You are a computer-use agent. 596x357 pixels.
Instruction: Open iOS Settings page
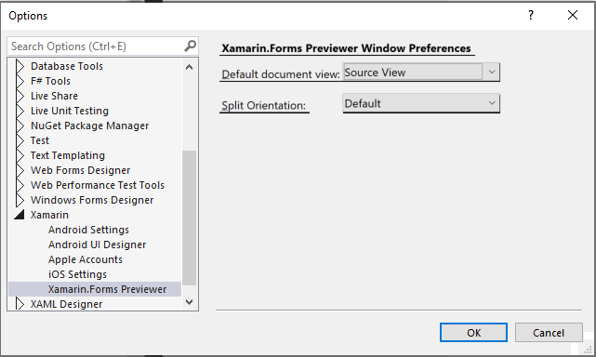tap(77, 274)
